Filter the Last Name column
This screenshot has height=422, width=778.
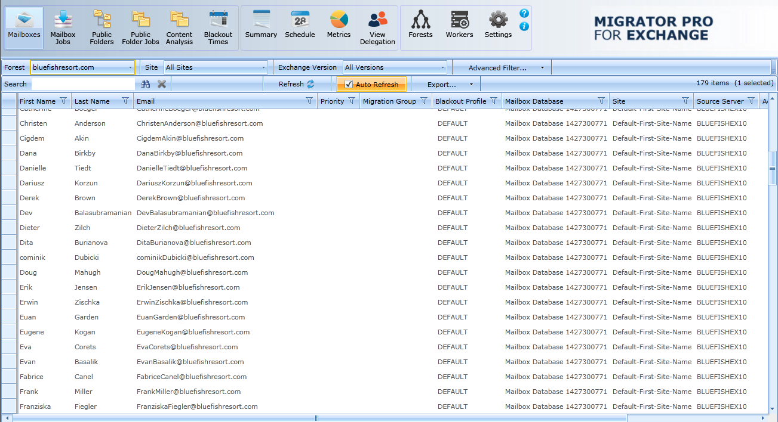click(125, 101)
